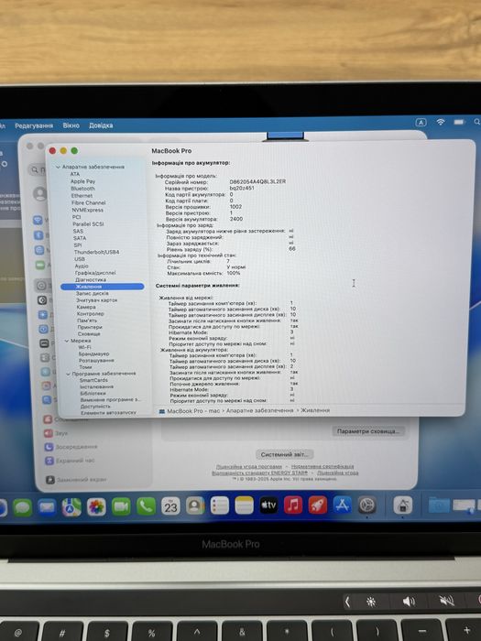Select USB in the hardware list
This screenshot has width=481, height=641.
80,259
